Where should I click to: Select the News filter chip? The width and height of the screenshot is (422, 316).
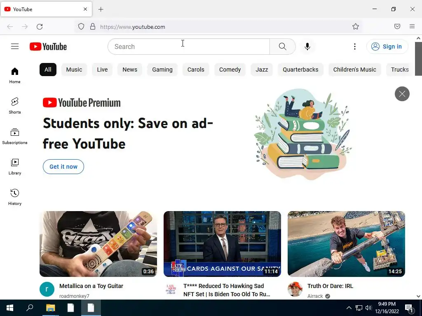(130, 70)
